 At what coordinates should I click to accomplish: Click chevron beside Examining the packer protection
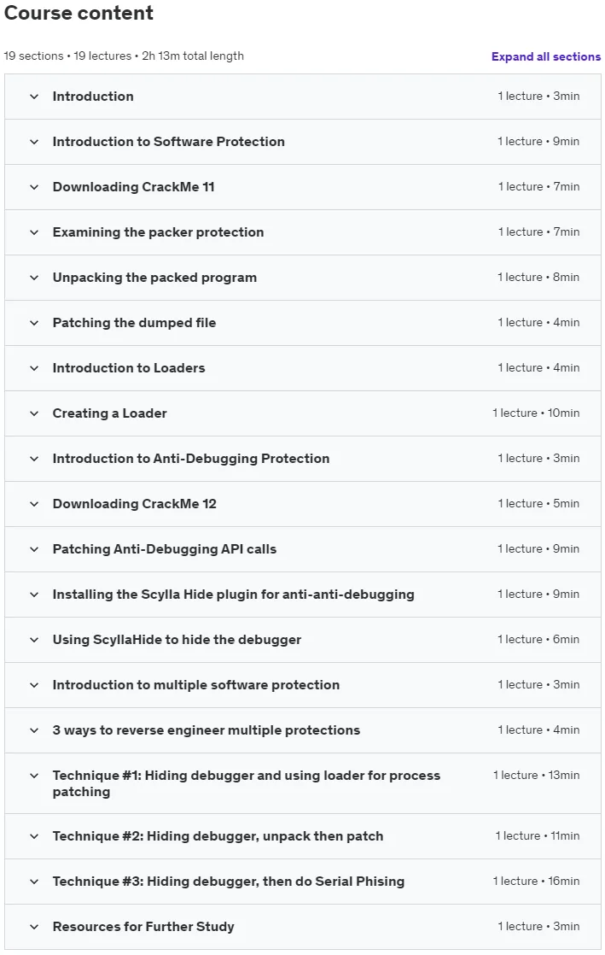[34, 232]
